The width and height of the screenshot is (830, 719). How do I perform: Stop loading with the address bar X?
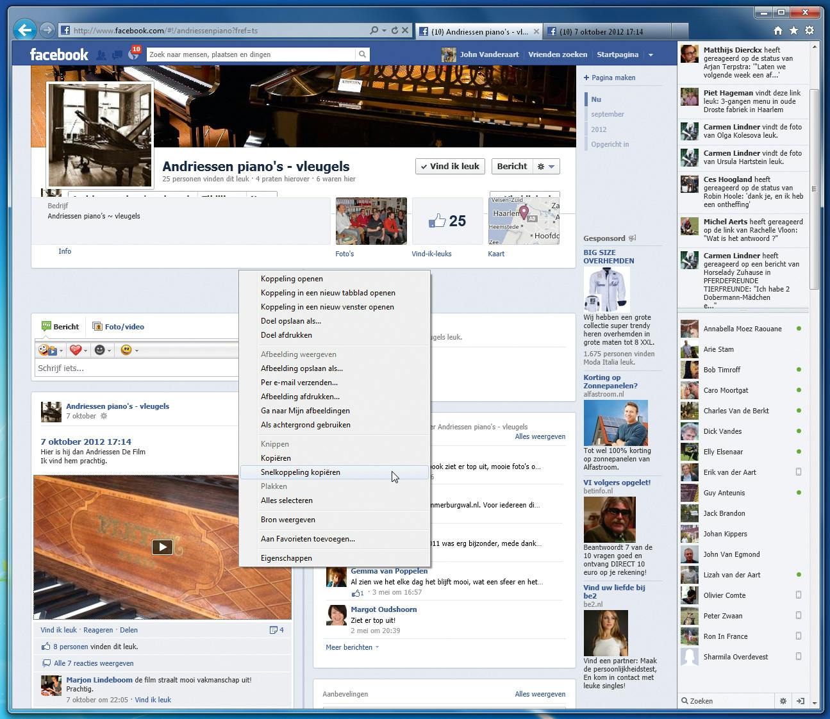point(405,30)
